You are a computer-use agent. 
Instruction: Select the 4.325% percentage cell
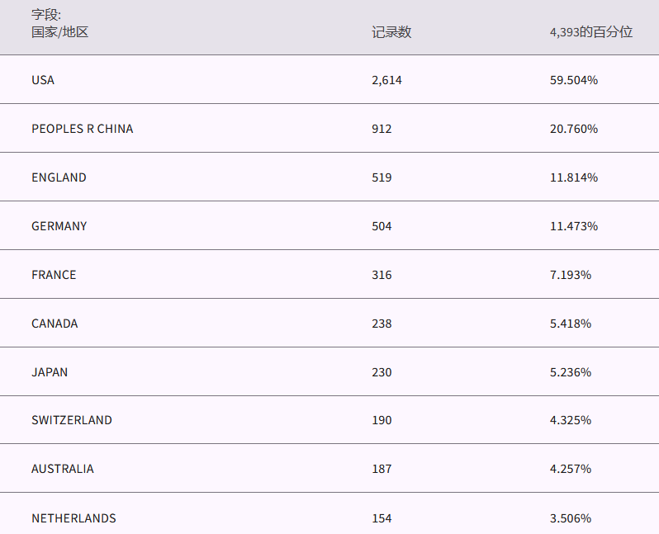(570, 420)
